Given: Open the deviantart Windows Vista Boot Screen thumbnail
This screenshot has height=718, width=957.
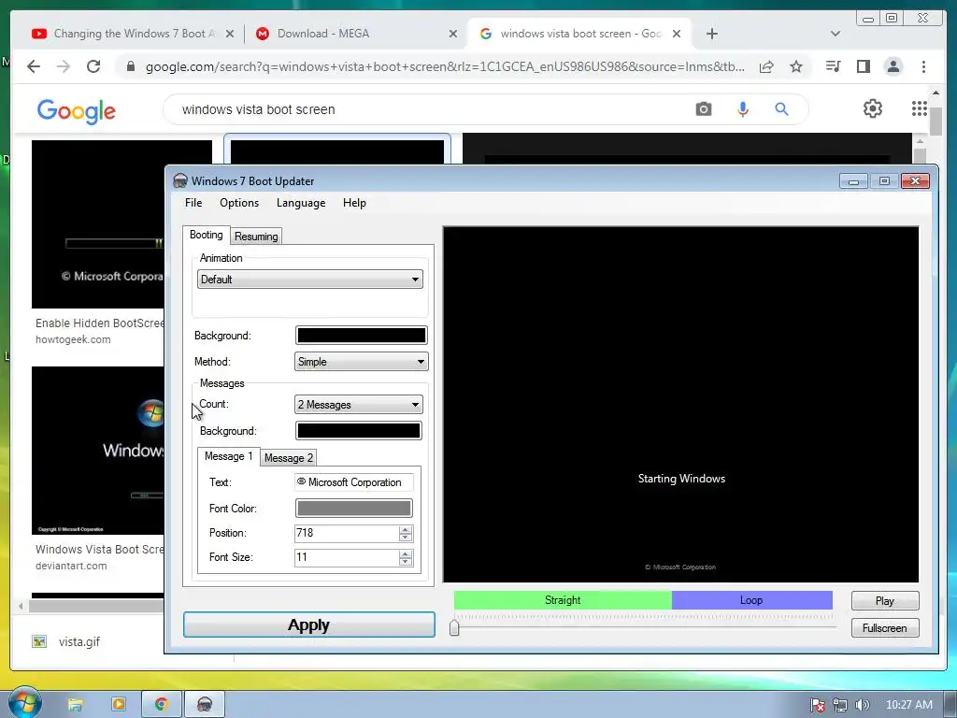Looking at the screenshot, I should (x=97, y=451).
